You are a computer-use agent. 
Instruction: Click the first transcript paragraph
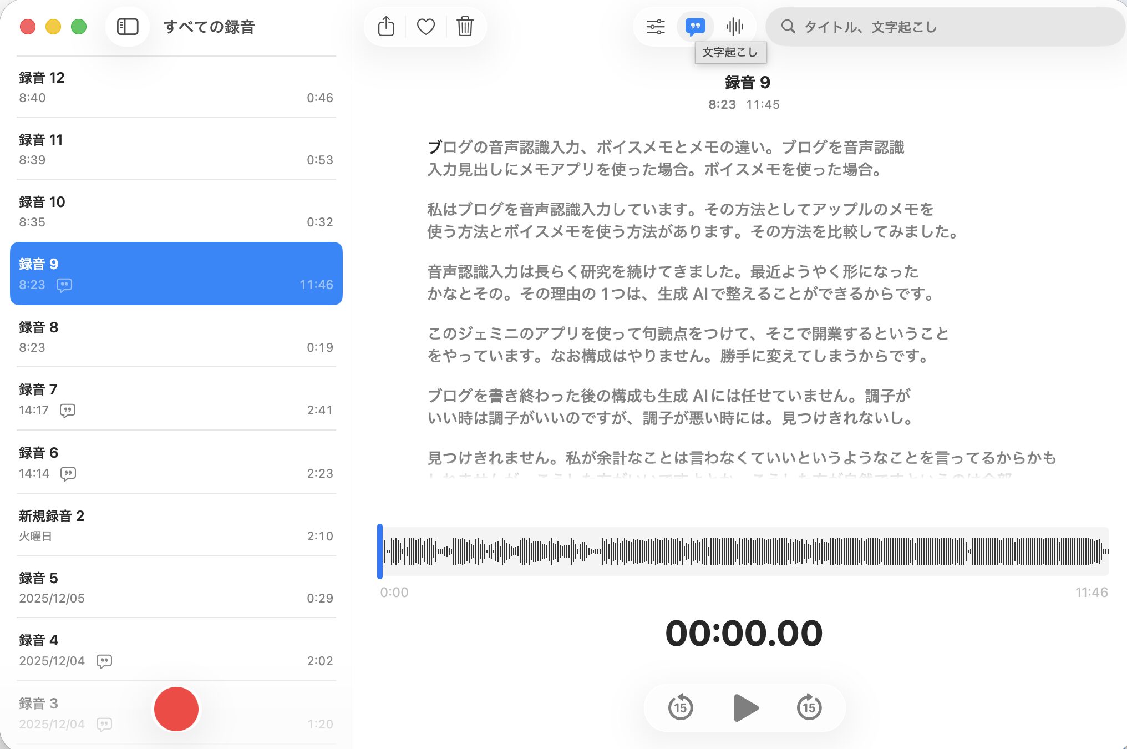666,158
